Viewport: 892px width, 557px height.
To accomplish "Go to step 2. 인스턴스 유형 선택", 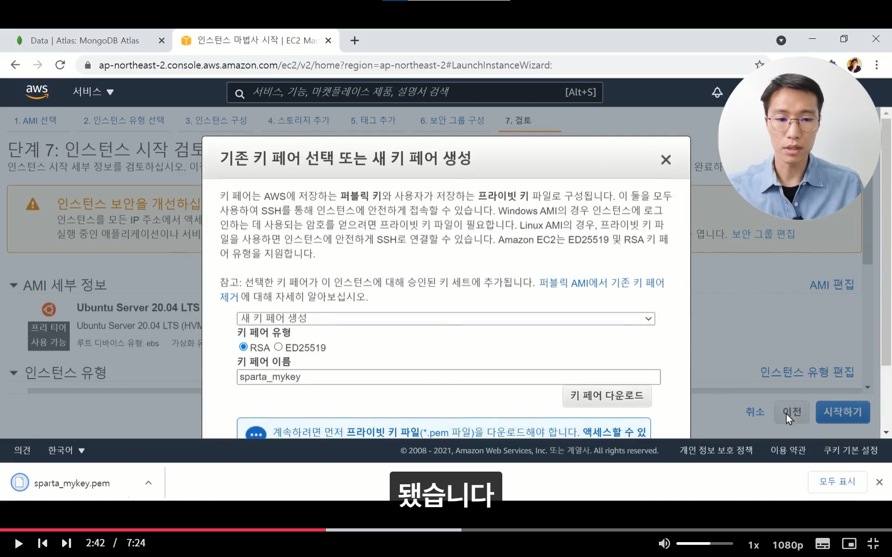I will tap(124, 120).
